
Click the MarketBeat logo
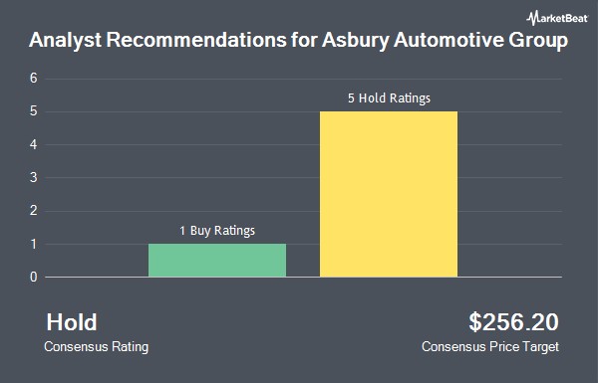(x=557, y=18)
